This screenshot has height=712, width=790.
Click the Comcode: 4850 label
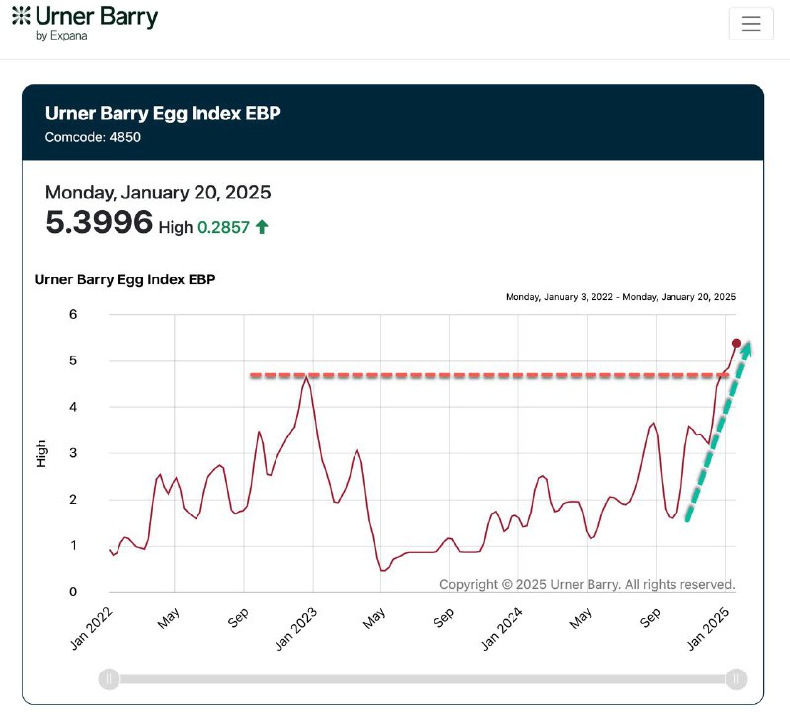point(93,137)
